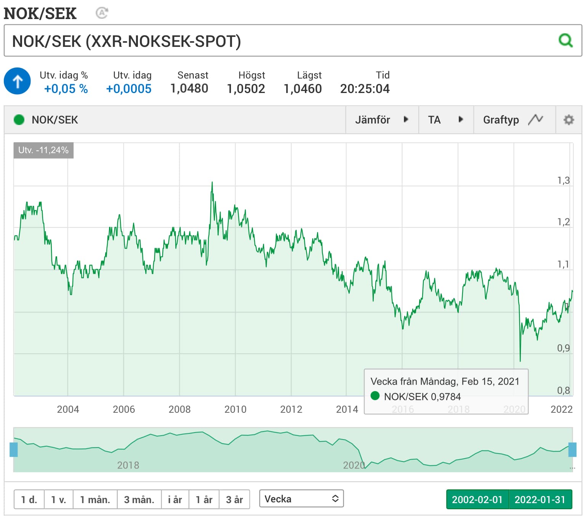Select the i år time range
583x526 pixels.
pyautogui.click(x=175, y=499)
